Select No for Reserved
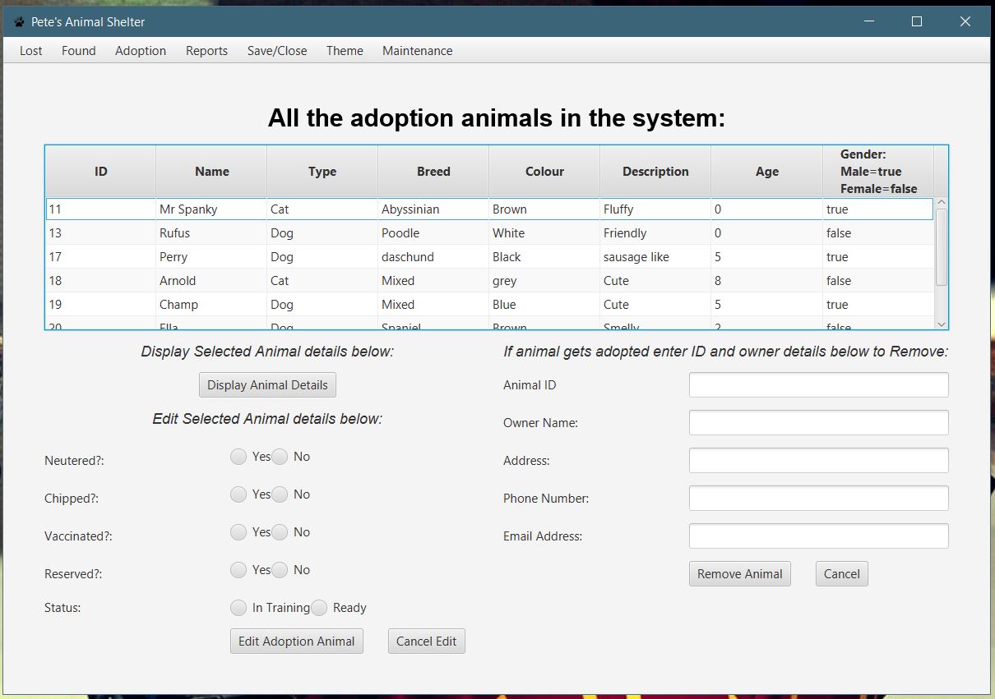This screenshot has height=699, width=995. (280, 569)
